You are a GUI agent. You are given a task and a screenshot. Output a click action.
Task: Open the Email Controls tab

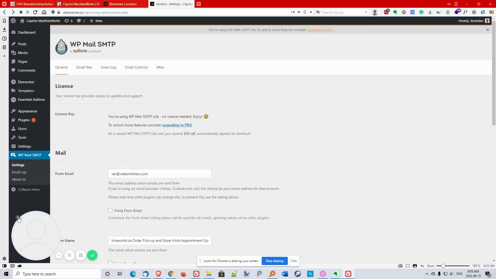click(136, 67)
